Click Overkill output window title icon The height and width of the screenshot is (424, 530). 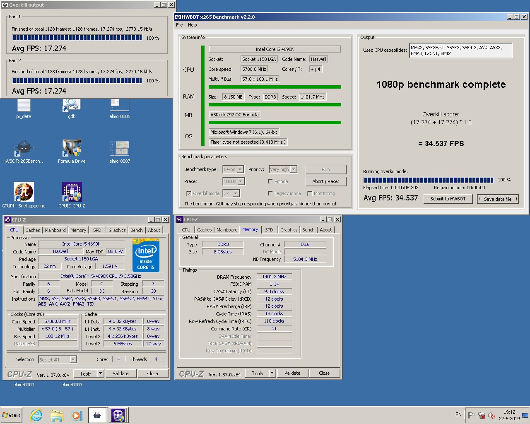(5, 5)
